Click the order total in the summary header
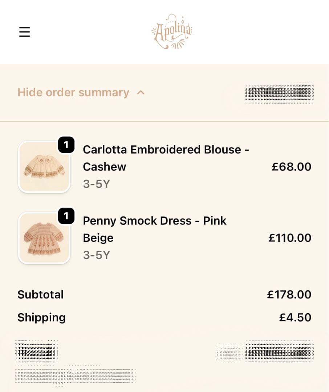 coord(279,93)
